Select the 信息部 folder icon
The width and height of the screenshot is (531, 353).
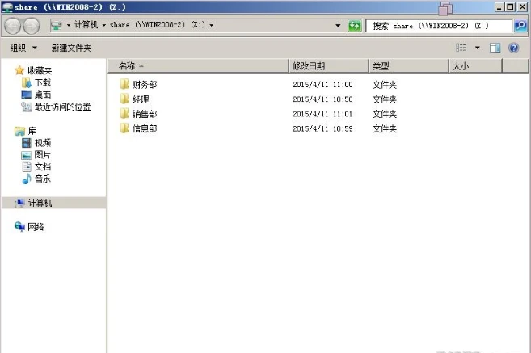pos(124,128)
